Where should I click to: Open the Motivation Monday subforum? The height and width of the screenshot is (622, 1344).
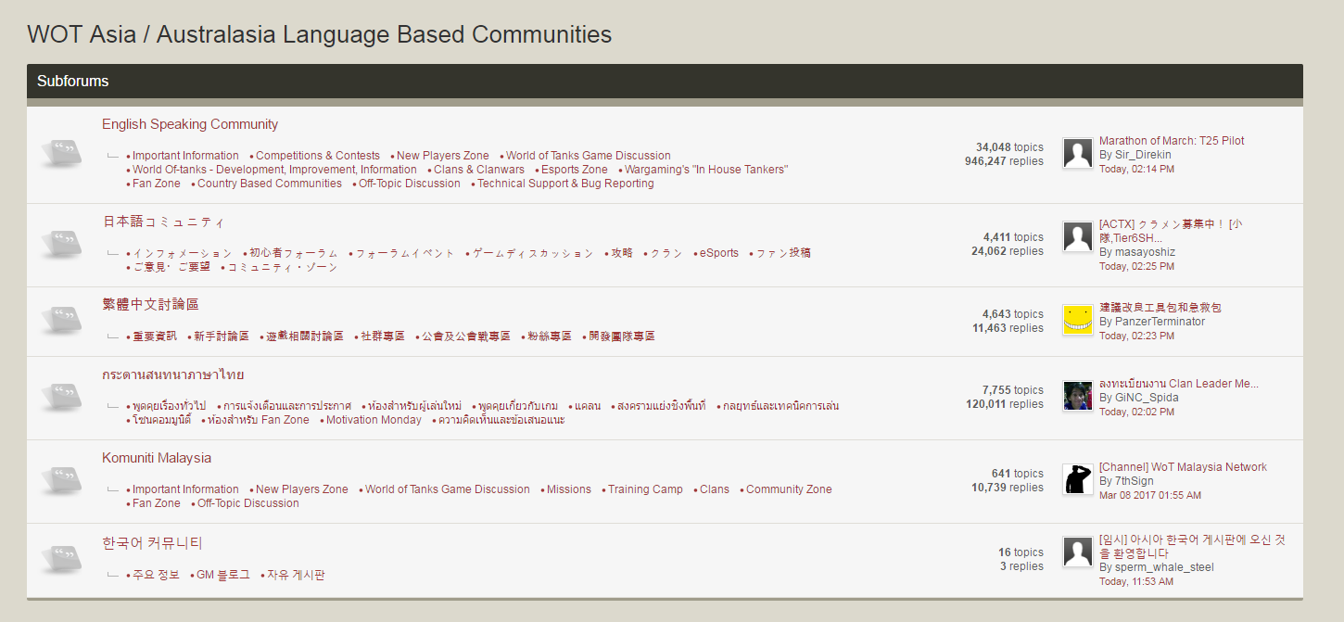[x=374, y=420]
